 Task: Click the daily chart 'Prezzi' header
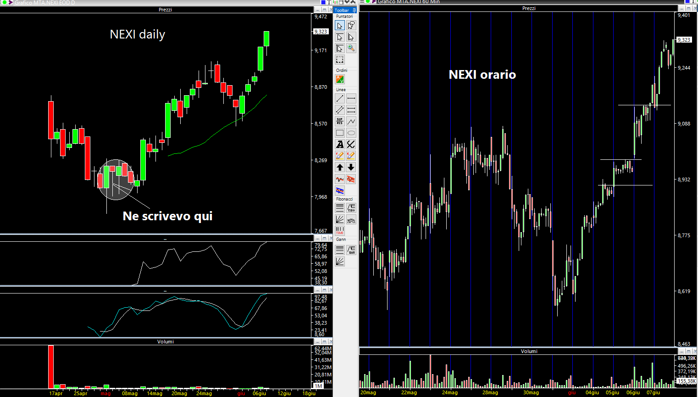tap(165, 10)
